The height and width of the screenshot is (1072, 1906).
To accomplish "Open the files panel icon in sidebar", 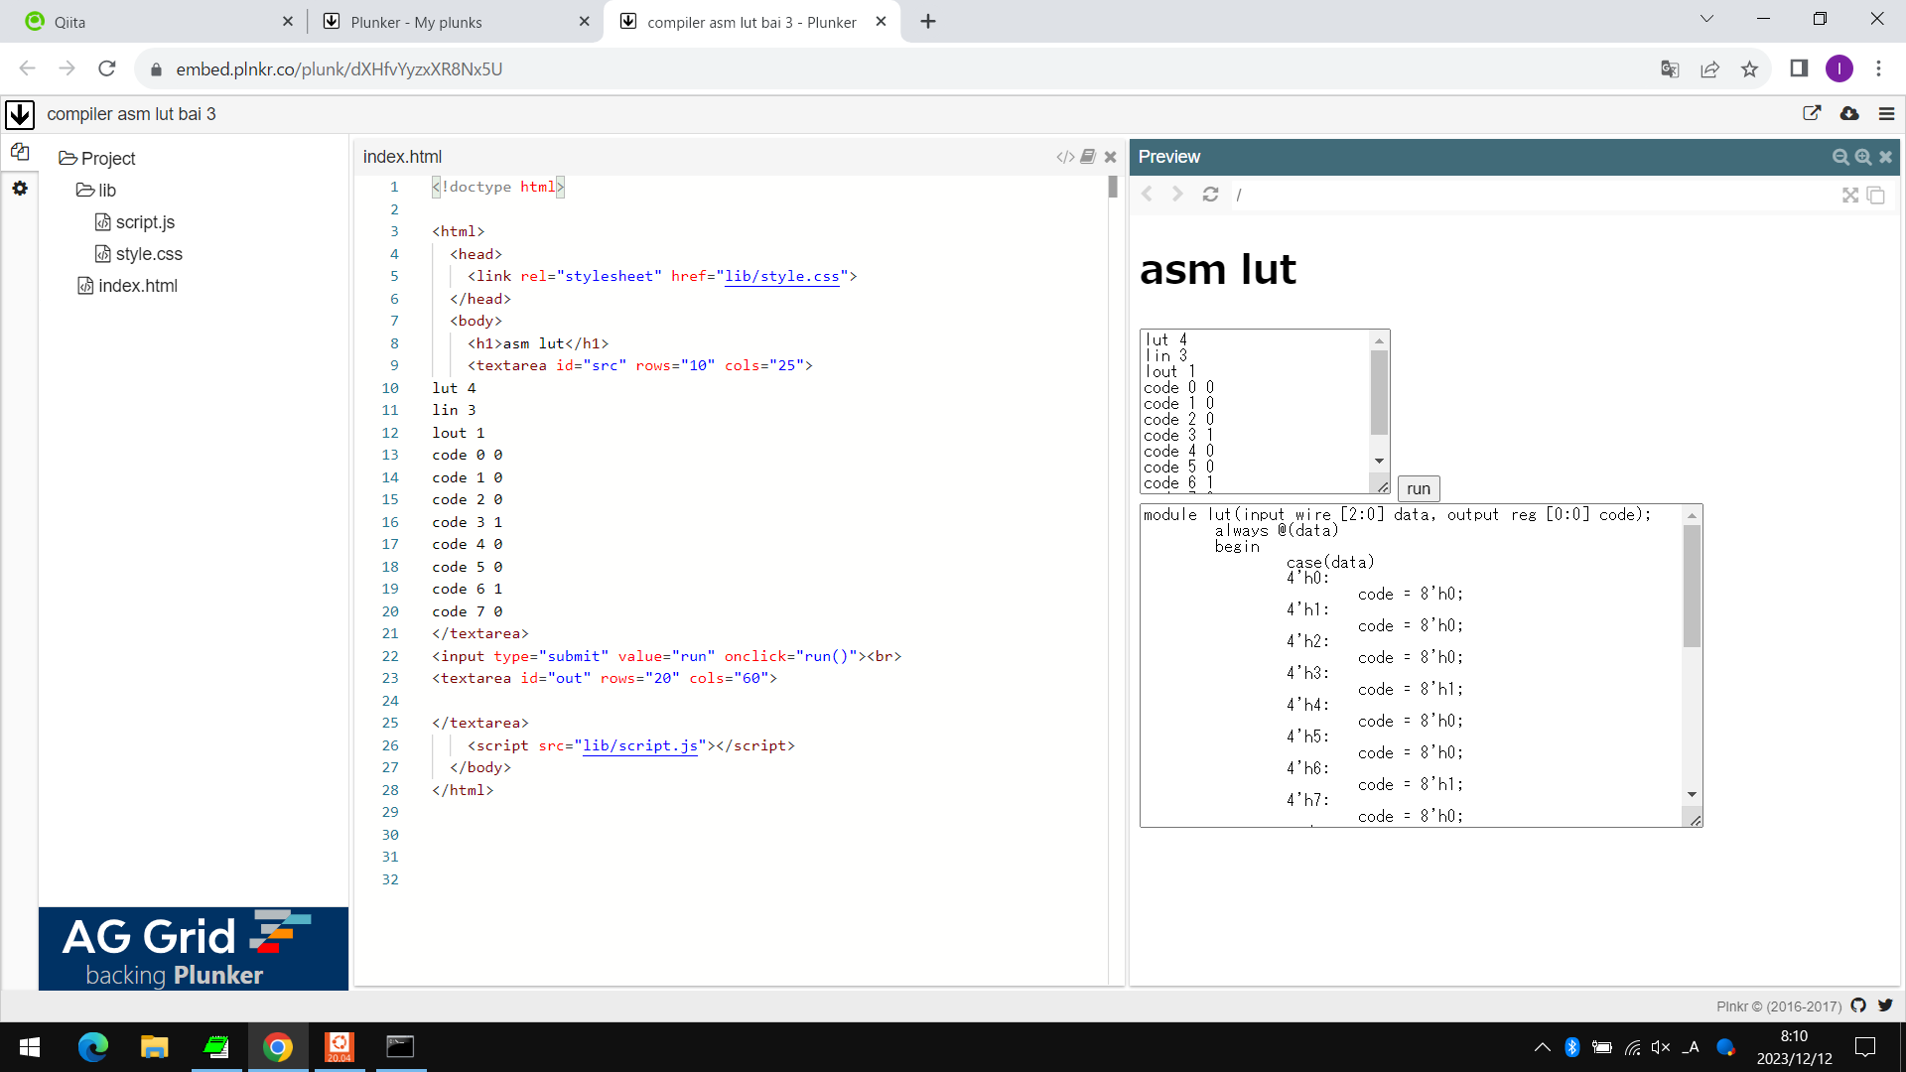I will (x=20, y=152).
